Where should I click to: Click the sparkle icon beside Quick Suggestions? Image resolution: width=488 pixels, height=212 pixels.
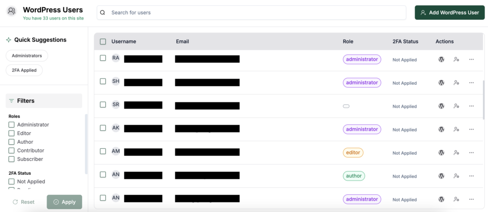pos(9,40)
